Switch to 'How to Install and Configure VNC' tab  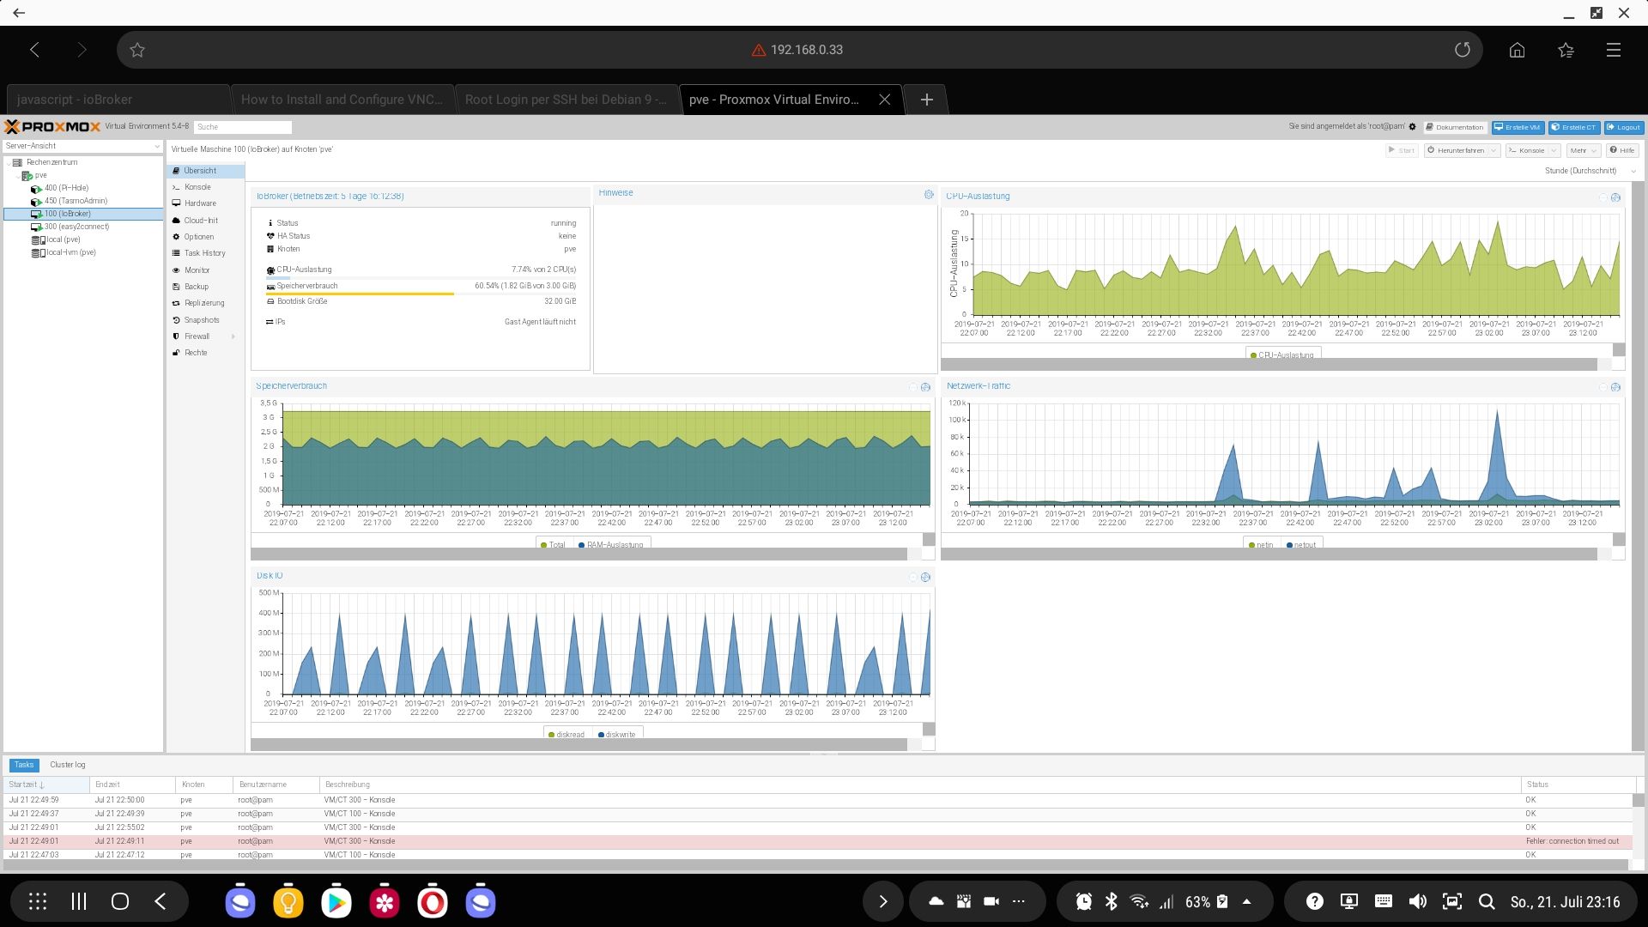[342, 100]
